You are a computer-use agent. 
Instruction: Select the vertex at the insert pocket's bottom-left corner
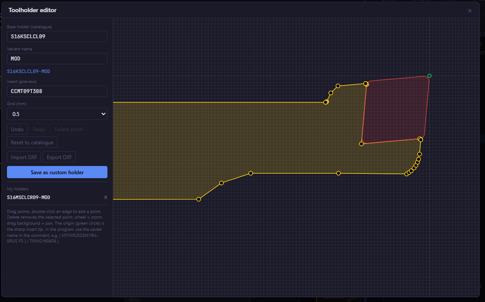point(361,144)
